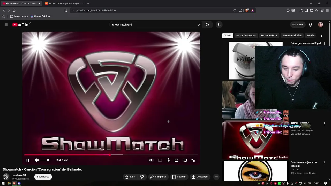
Task: Open Leo AI sparkle icon
Action: click(x=317, y=10)
